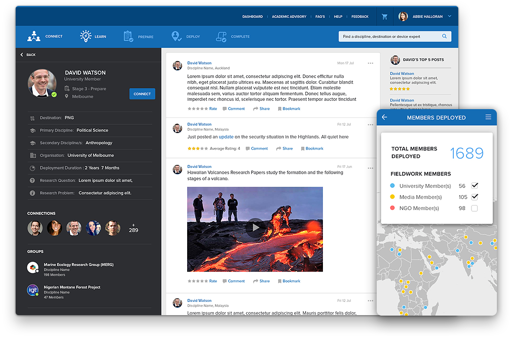513x344 pixels.
Task: Open the second connection, woman with dark hair
Action: [54, 228]
